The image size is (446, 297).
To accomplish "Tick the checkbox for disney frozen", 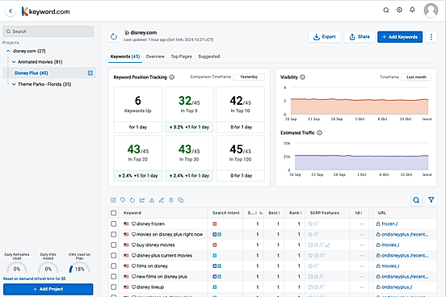I will pos(113,224).
